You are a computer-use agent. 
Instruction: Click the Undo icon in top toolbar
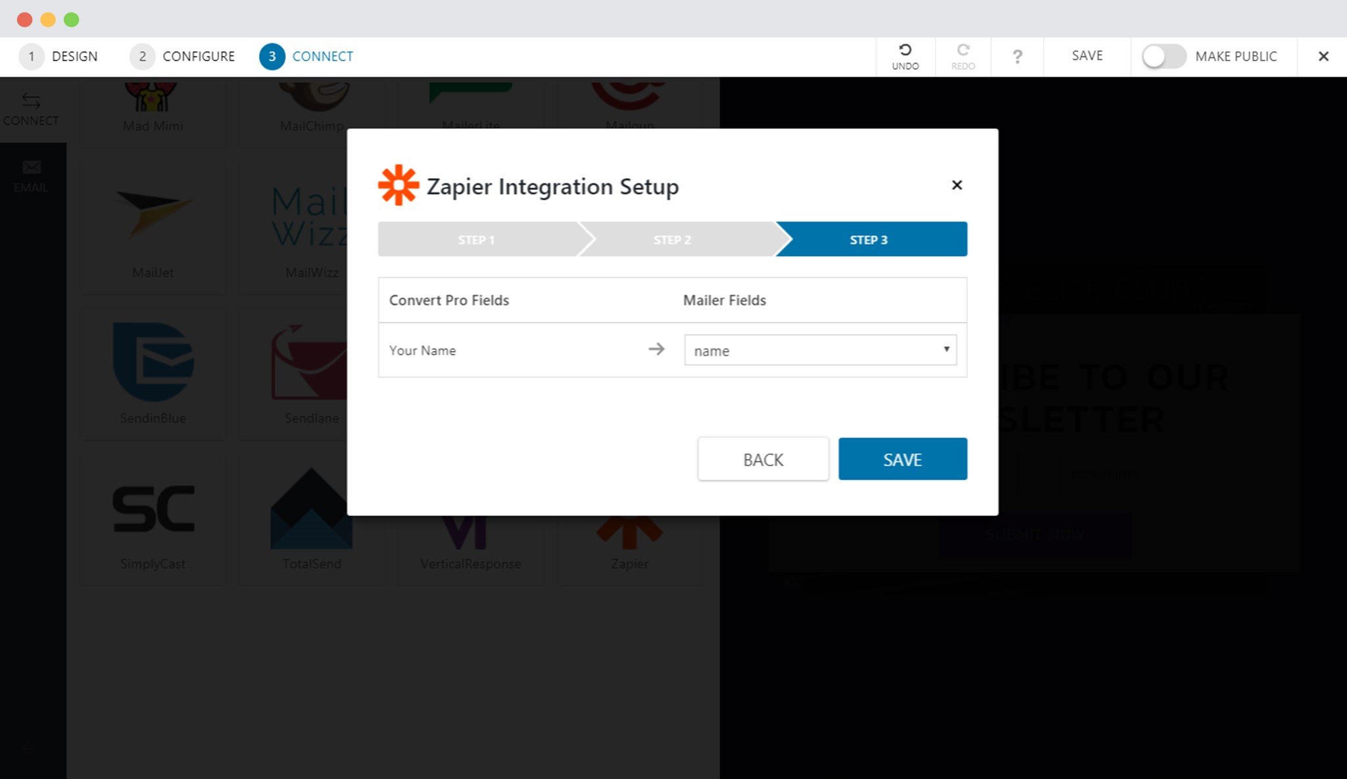click(905, 50)
